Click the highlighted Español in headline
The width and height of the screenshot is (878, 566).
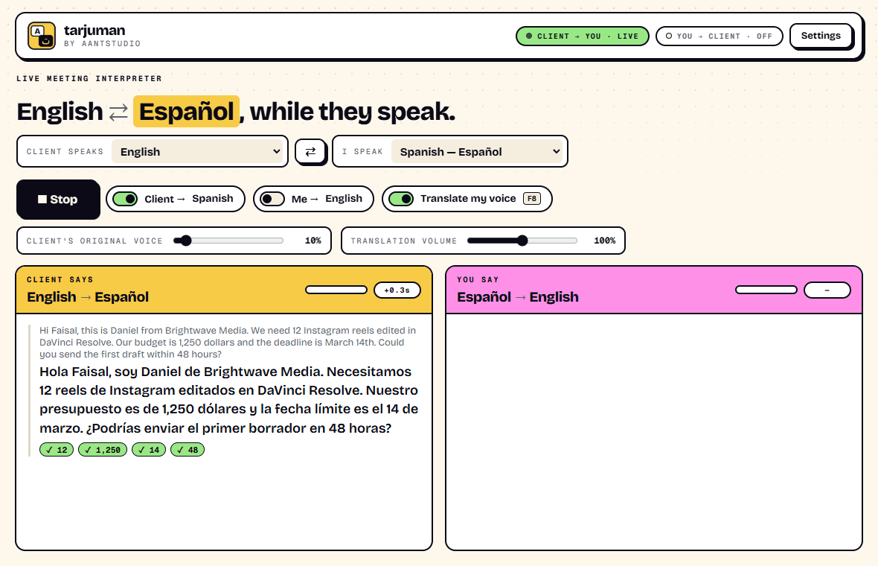pos(187,112)
